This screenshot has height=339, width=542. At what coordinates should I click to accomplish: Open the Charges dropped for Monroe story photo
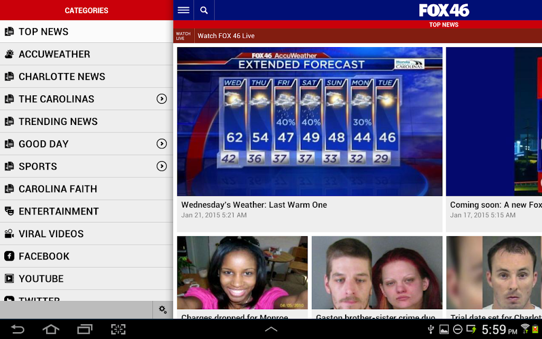click(242, 273)
